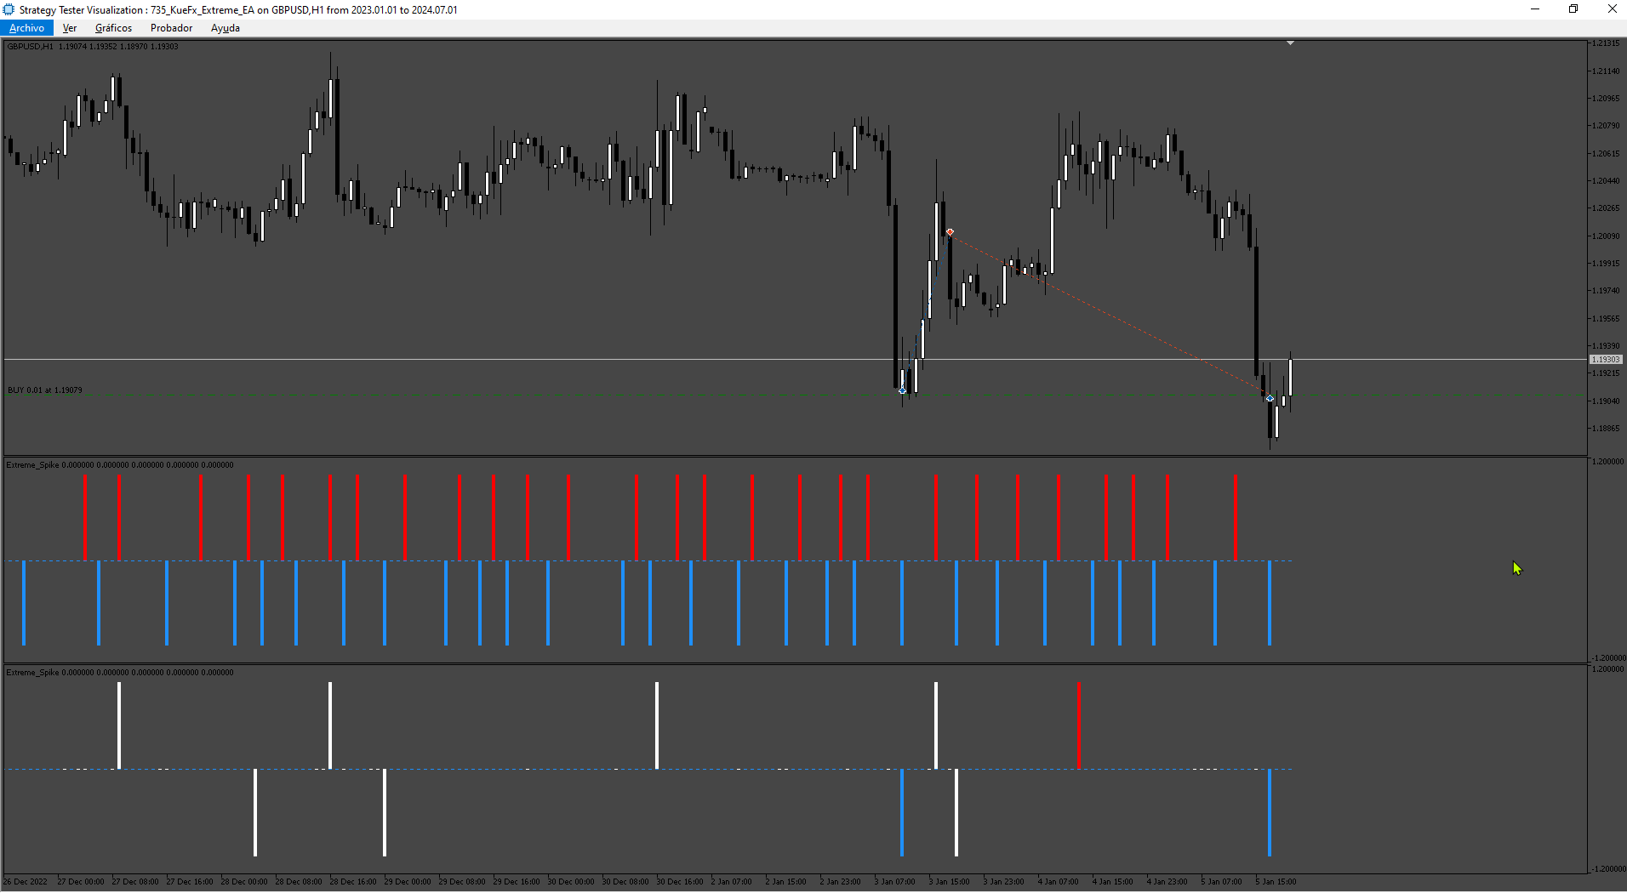Restore down the Strategy Tester window
This screenshot has width=1627, height=893.
[x=1573, y=9]
